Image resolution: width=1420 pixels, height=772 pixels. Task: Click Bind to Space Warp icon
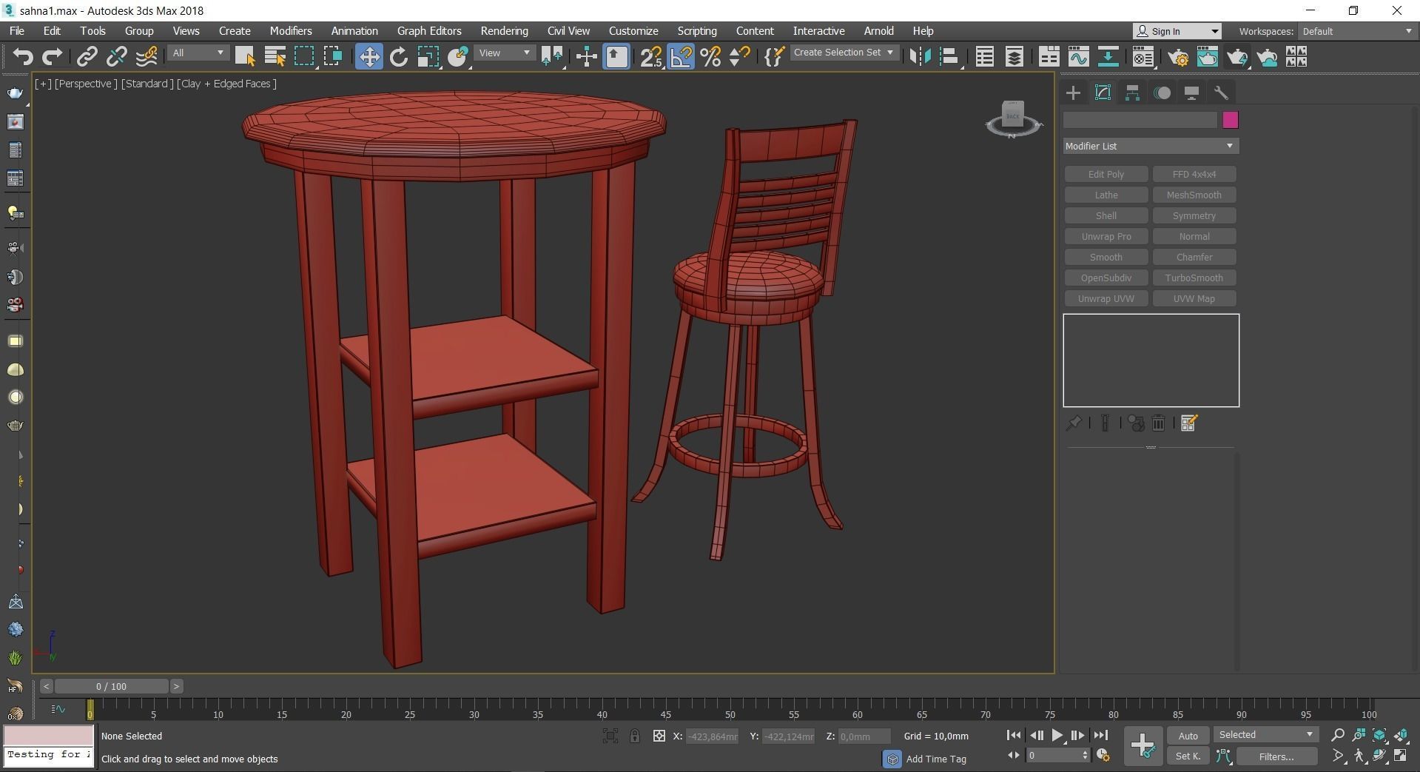(x=147, y=57)
